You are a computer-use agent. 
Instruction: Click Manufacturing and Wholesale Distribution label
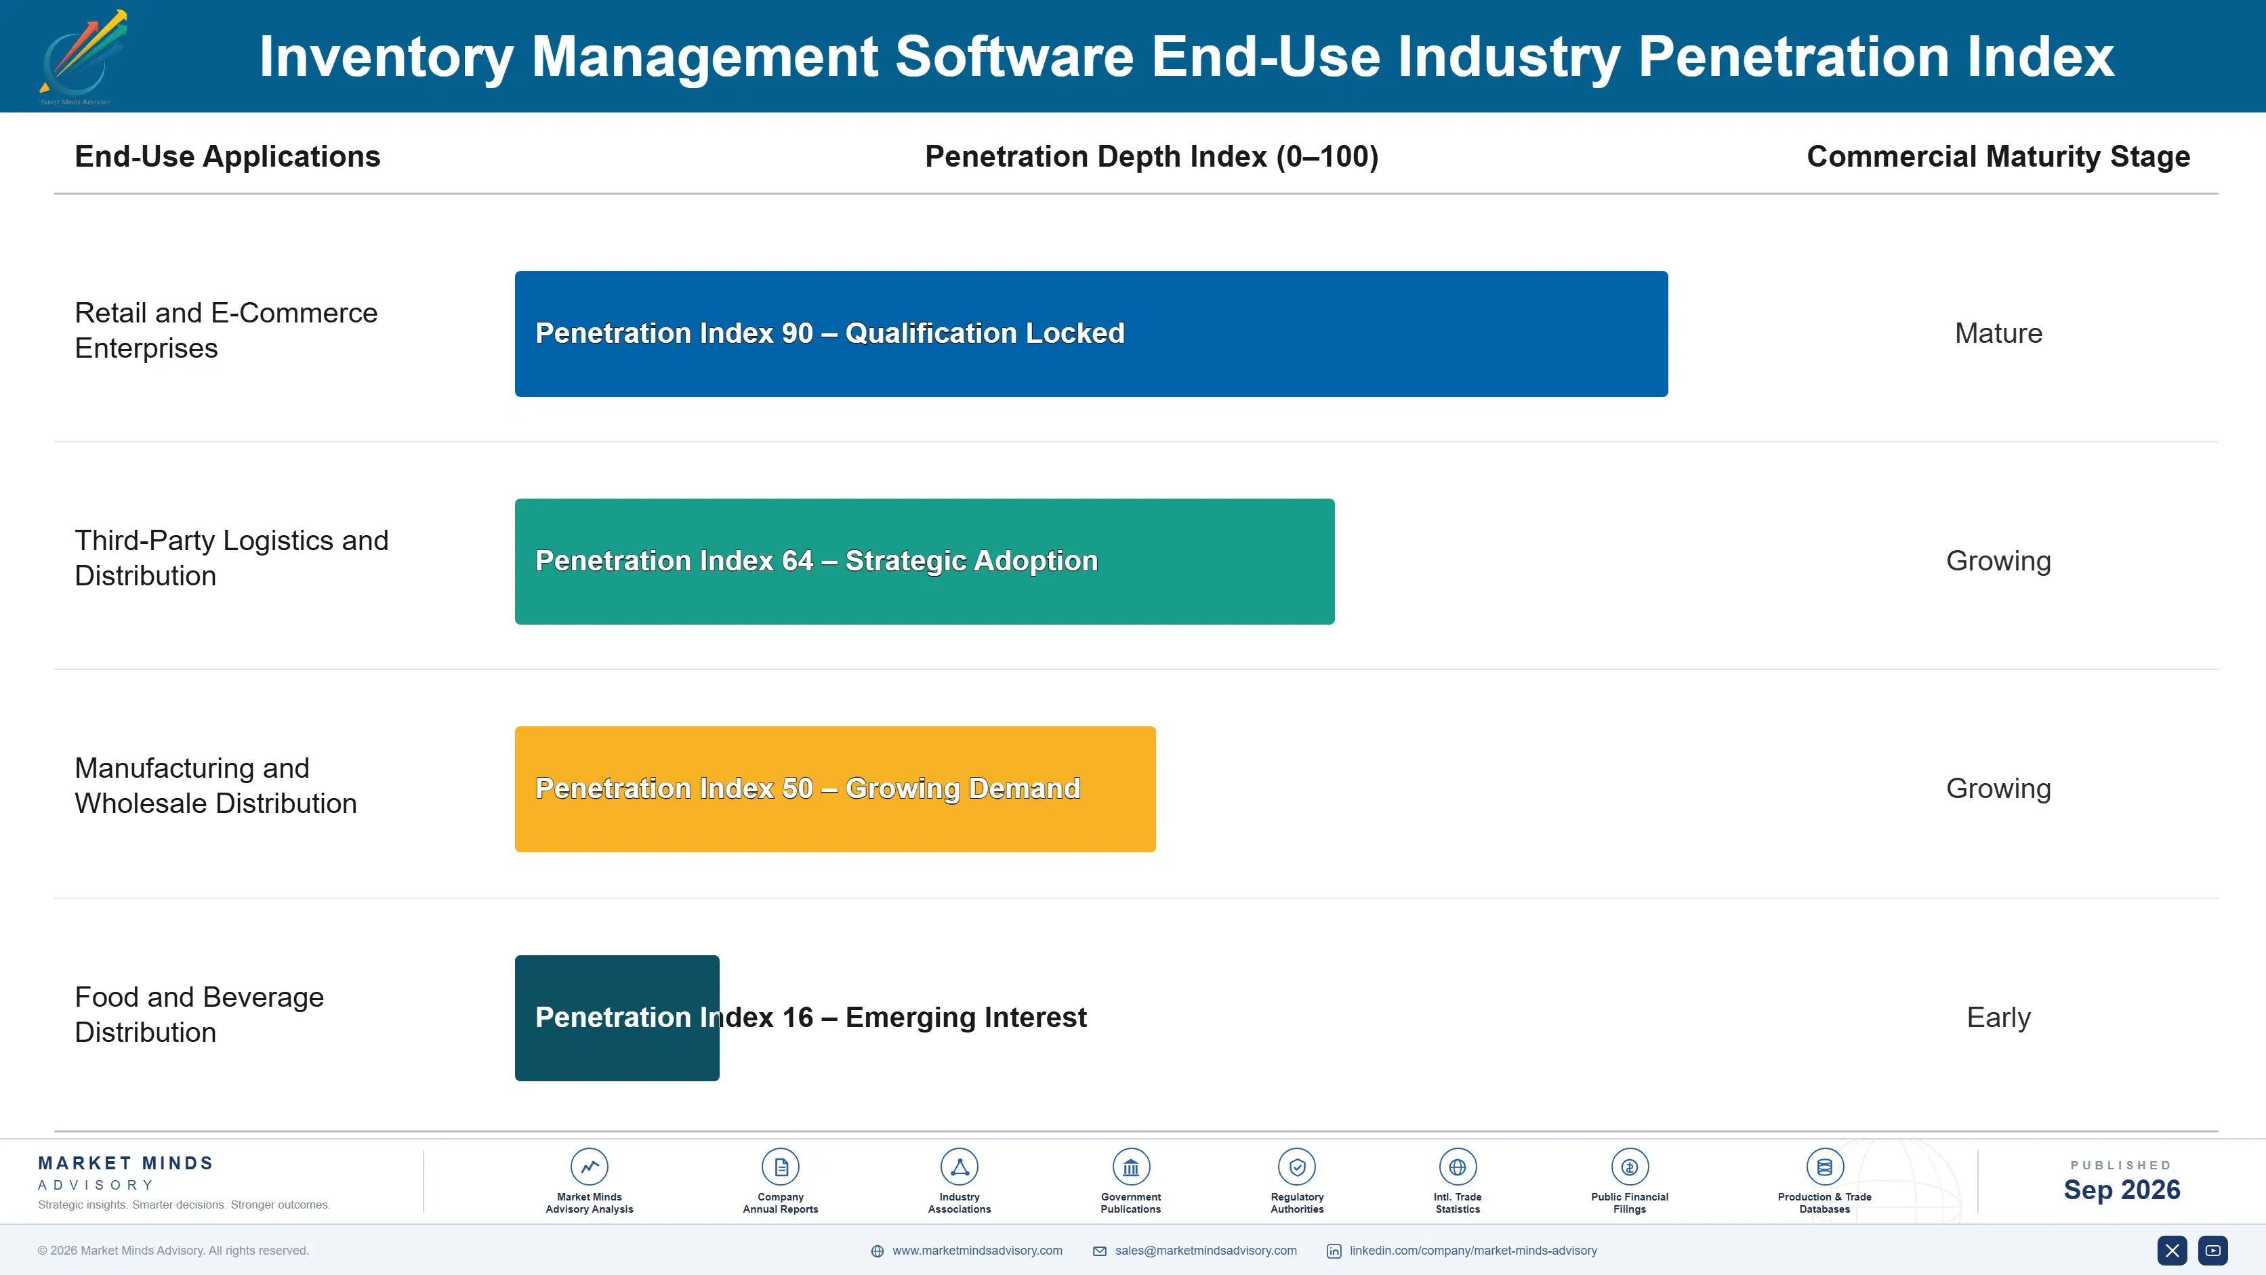(x=215, y=785)
